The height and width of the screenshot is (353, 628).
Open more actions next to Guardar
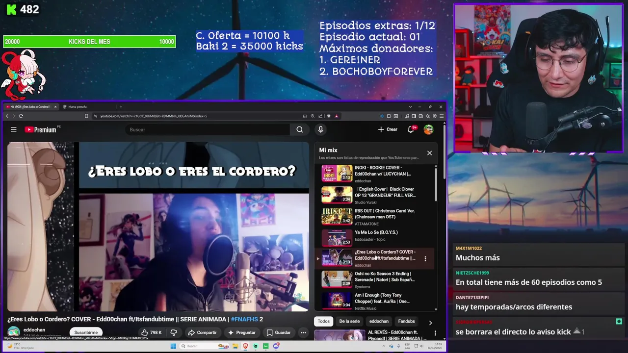tap(303, 332)
